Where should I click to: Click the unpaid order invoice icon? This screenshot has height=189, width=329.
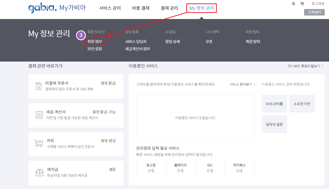tap(39, 86)
